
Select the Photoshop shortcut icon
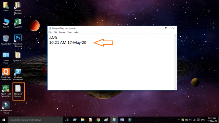18,41
